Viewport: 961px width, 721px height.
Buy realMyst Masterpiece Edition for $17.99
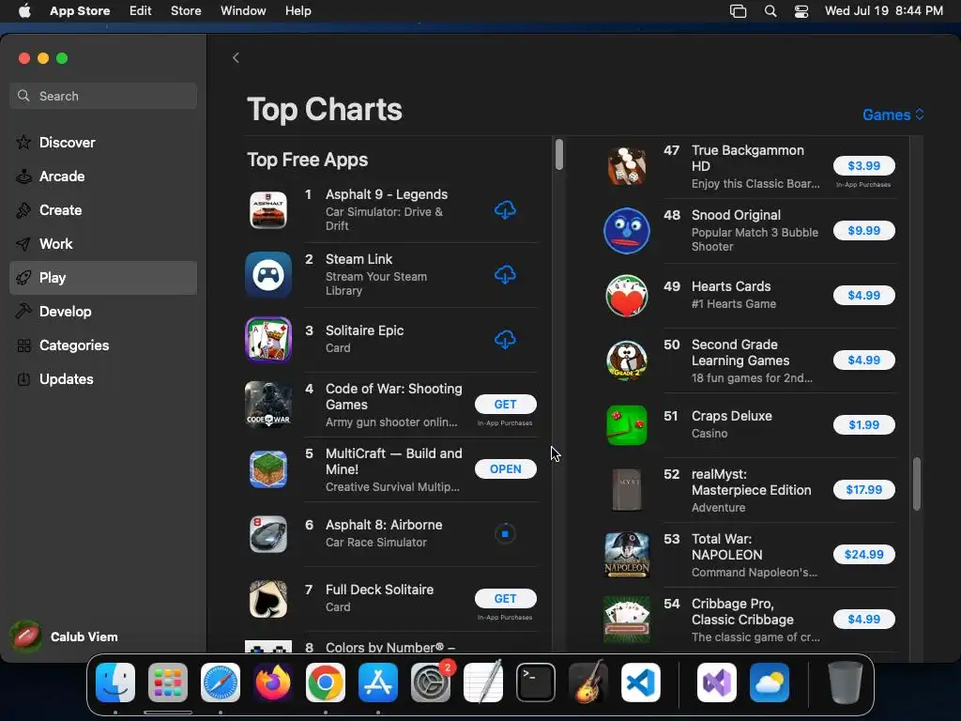point(863,490)
